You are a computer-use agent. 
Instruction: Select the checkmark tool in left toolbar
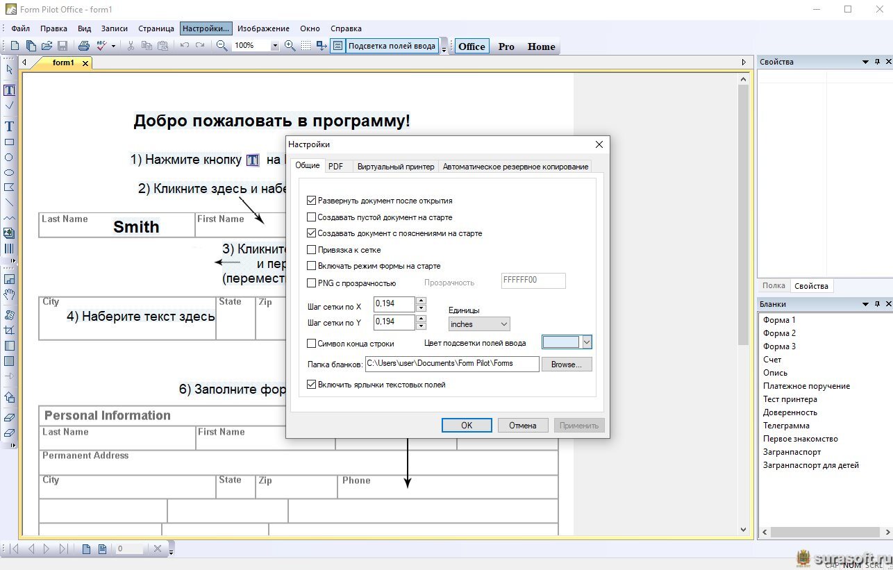[x=9, y=106]
